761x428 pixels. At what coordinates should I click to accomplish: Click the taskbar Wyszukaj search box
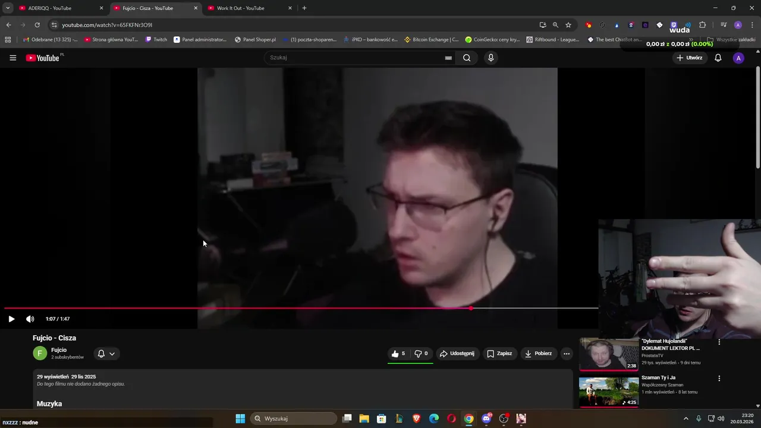(x=293, y=418)
